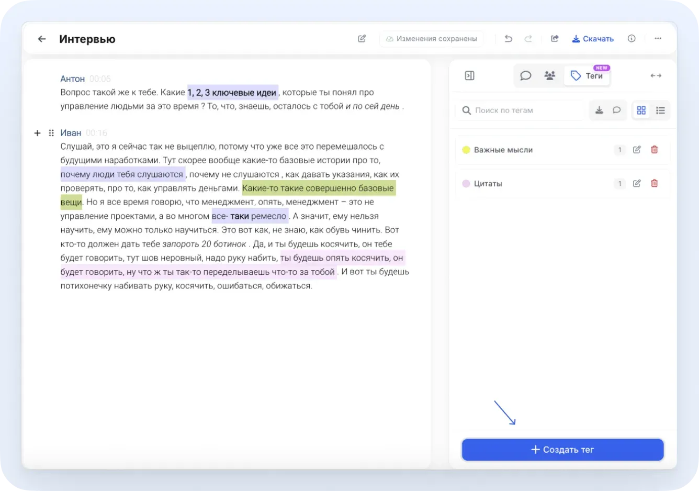Open the info icon in the header
699x491 pixels.
(x=632, y=39)
